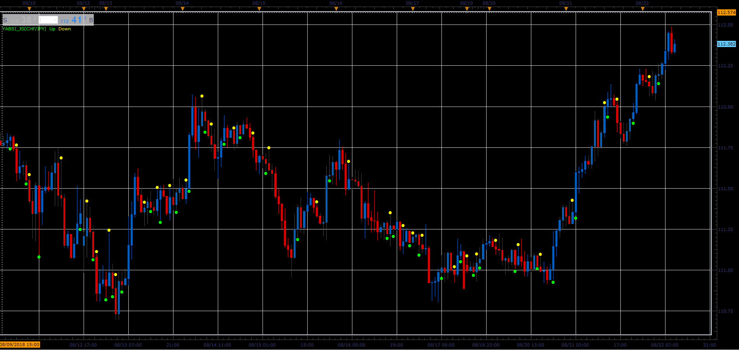Click the 112.50 price axis label
Viewport: 739px width, 350px height.
click(x=725, y=25)
